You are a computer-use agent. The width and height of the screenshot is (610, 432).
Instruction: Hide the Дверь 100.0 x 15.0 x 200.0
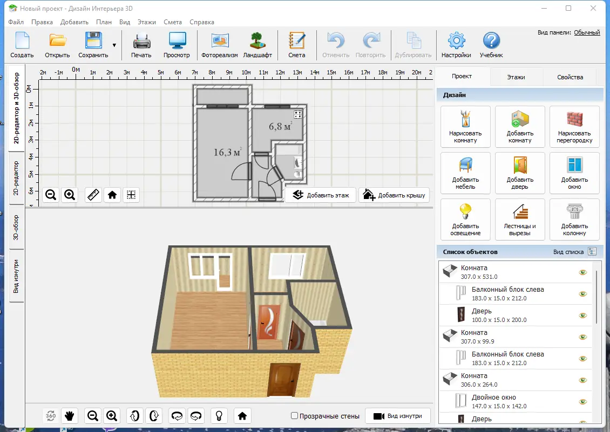pos(583,316)
